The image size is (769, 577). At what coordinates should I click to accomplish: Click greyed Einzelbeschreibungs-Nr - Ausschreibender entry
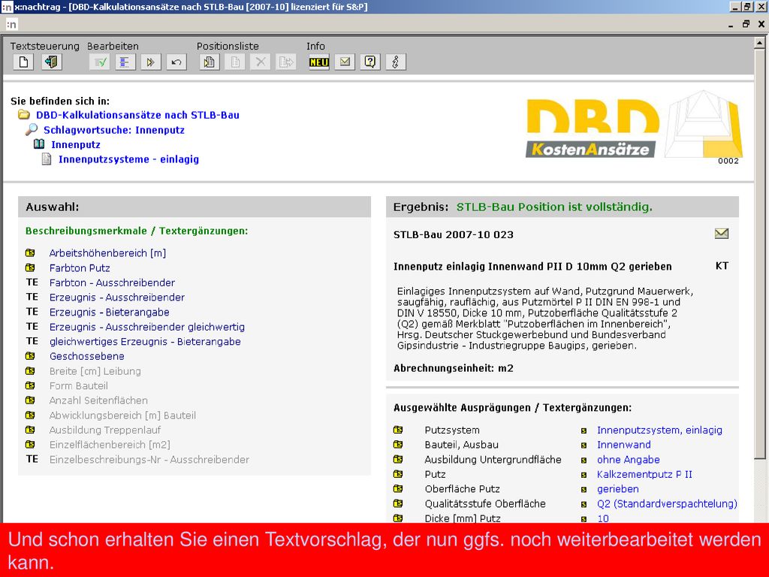(149, 459)
